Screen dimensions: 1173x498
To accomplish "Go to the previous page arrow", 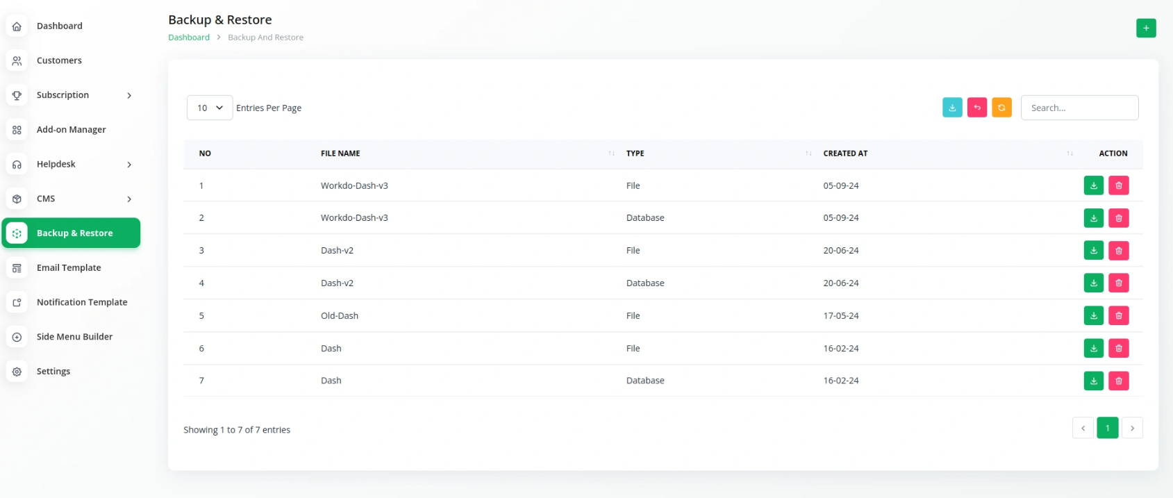I will coord(1083,428).
